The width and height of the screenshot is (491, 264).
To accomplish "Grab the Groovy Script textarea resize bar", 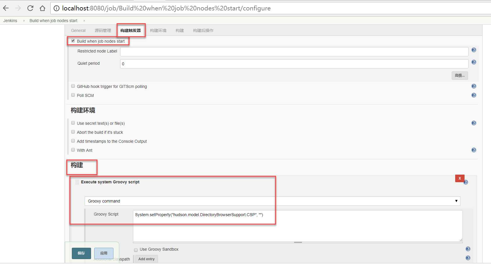I will point(298,242).
